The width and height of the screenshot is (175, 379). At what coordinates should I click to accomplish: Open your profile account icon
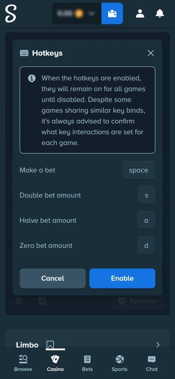click(140, 13)
